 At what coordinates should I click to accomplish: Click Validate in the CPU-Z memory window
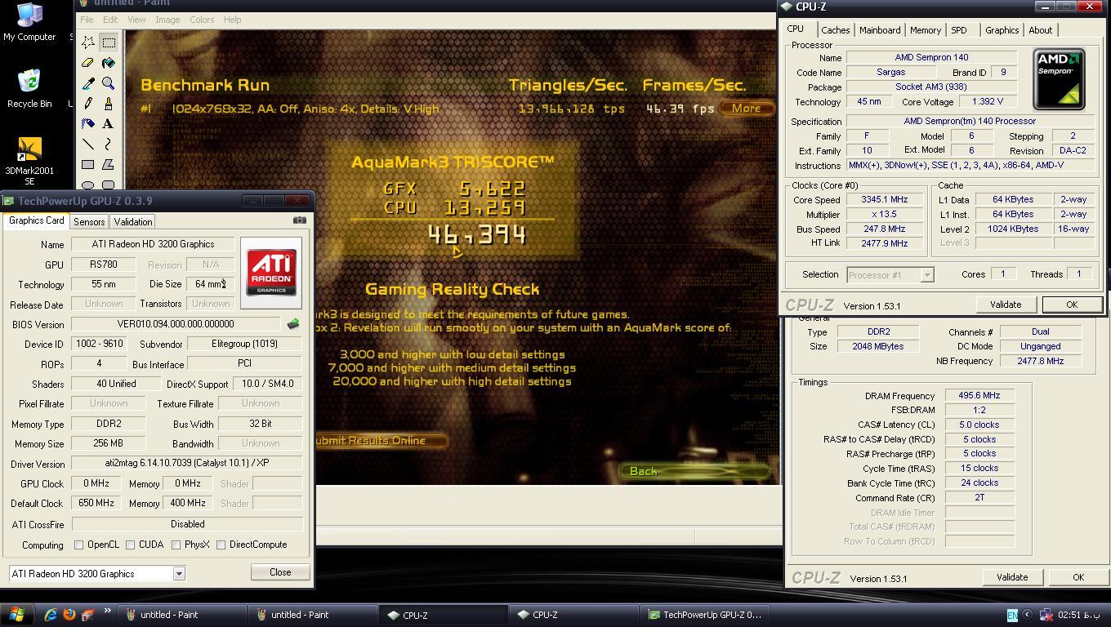coord(1012,577)
